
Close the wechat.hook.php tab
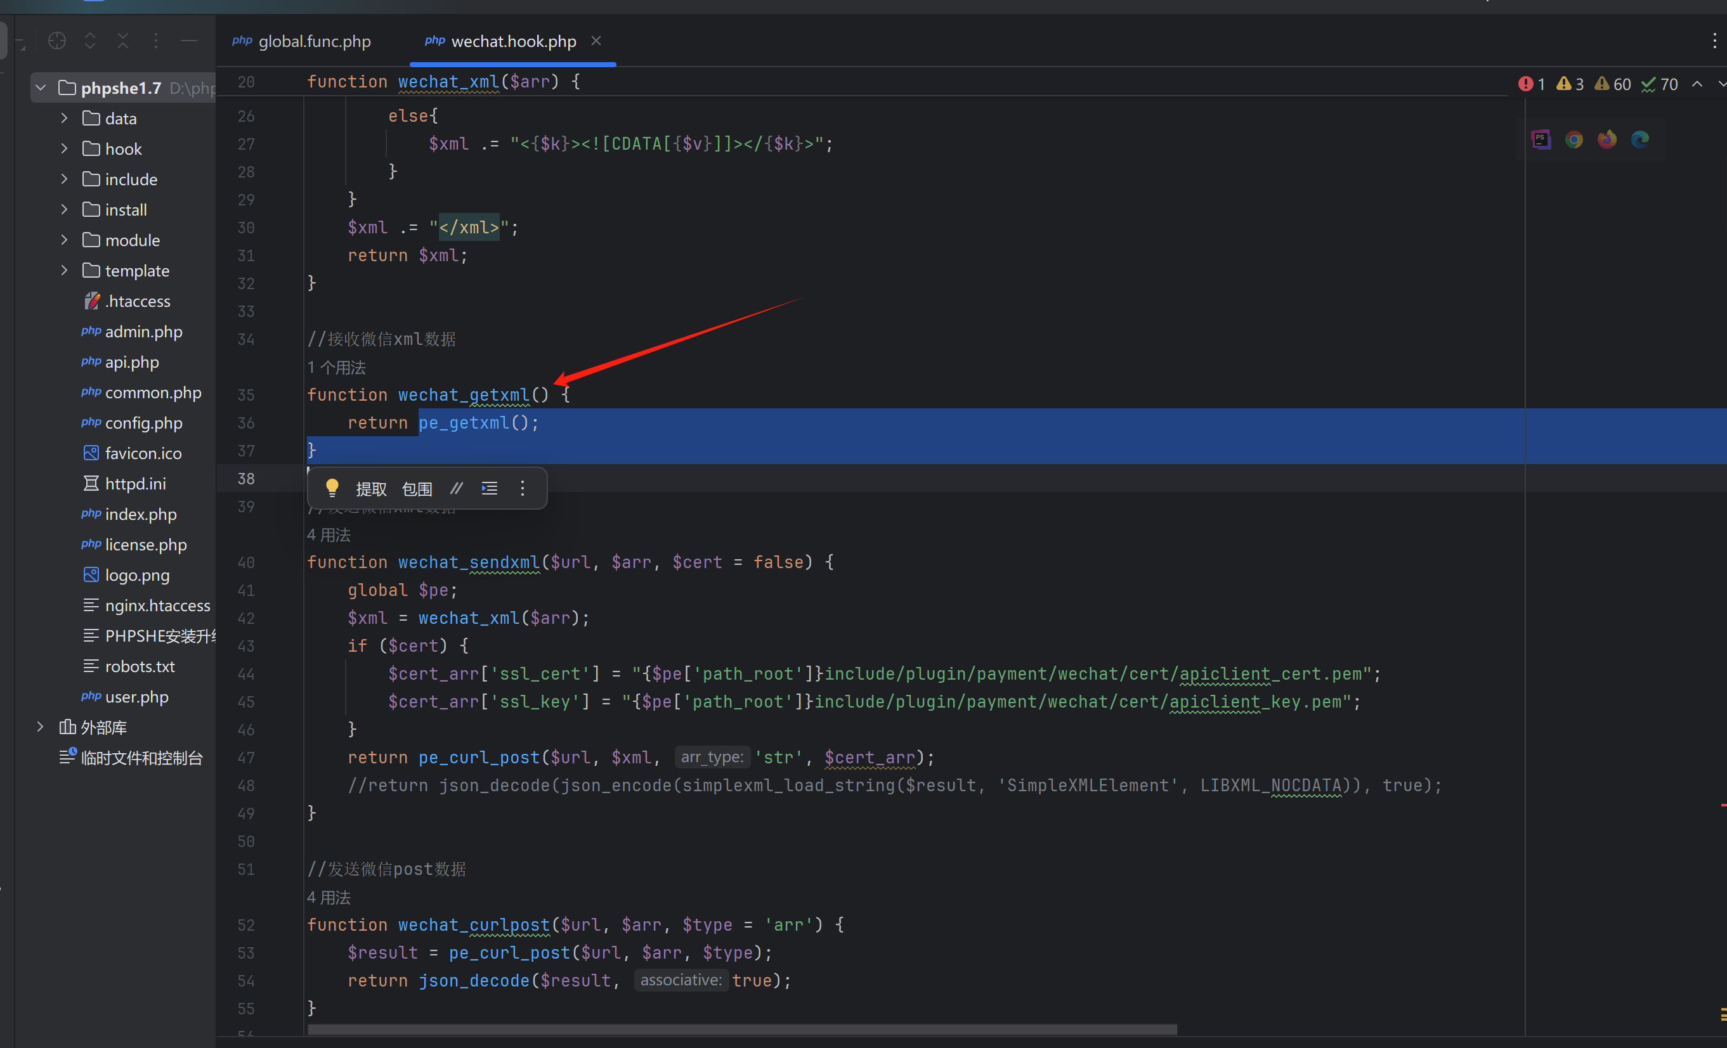[596, 41]
